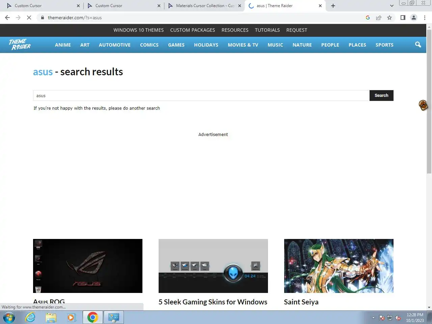Click the black Search button
Viewport: 432px width, 324px height.
pyautogui.click(x=381, y=96)
